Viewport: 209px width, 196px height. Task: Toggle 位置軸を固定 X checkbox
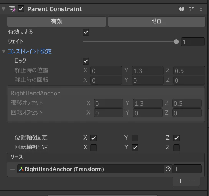point(93,138)
